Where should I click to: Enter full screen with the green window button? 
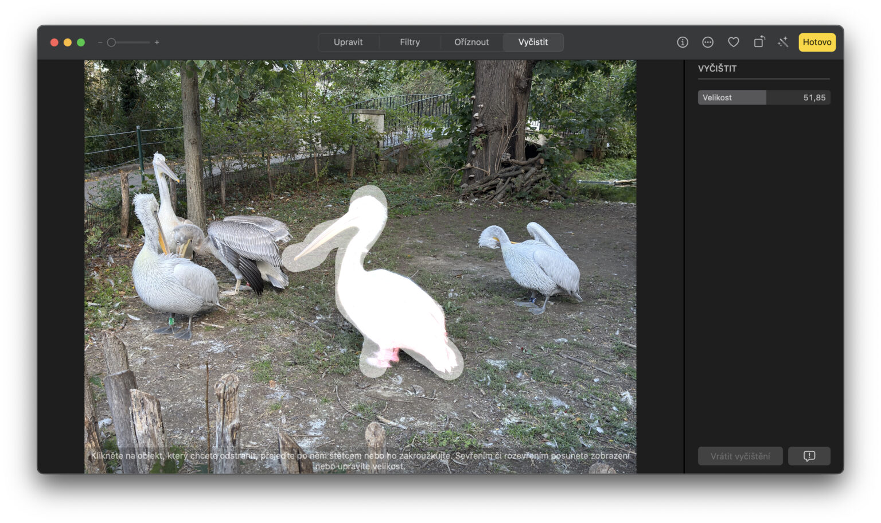(x=81, y=42)
